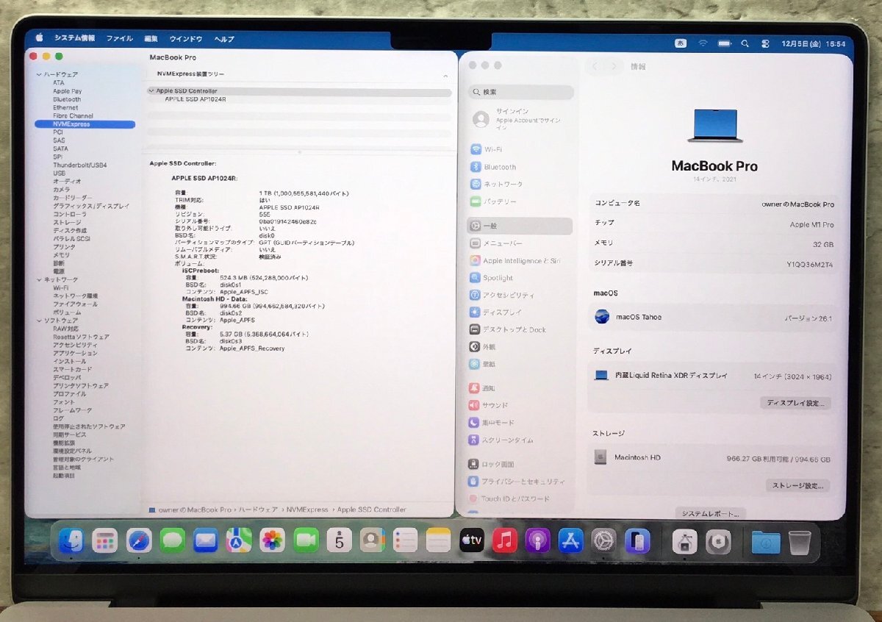
Task: Select ファイアウォール under ネットワーク
Action: tap(75, 304)
